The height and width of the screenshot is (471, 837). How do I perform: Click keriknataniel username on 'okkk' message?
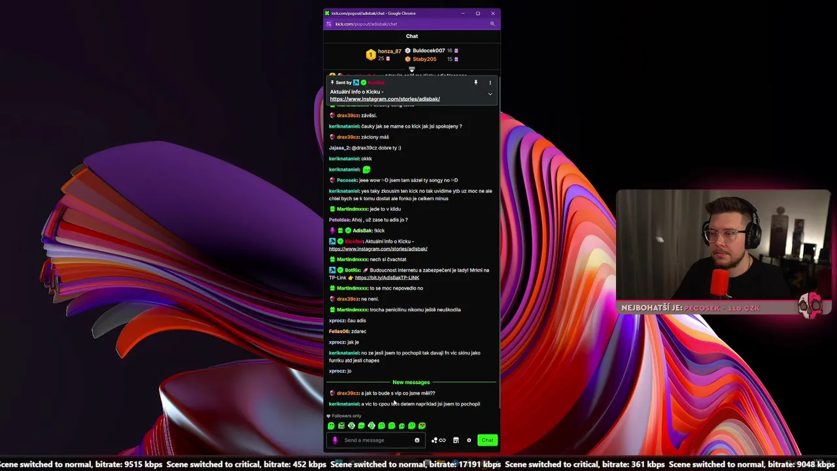(x=344, y=159)
